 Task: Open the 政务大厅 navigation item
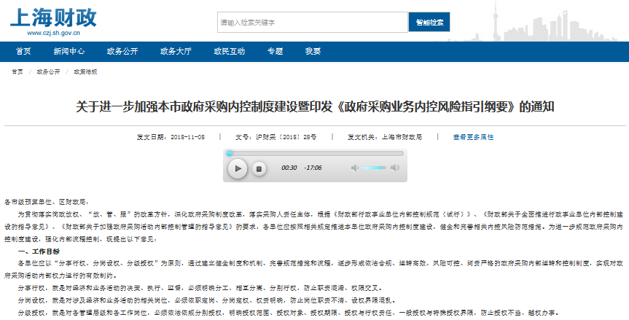(176, 51)
